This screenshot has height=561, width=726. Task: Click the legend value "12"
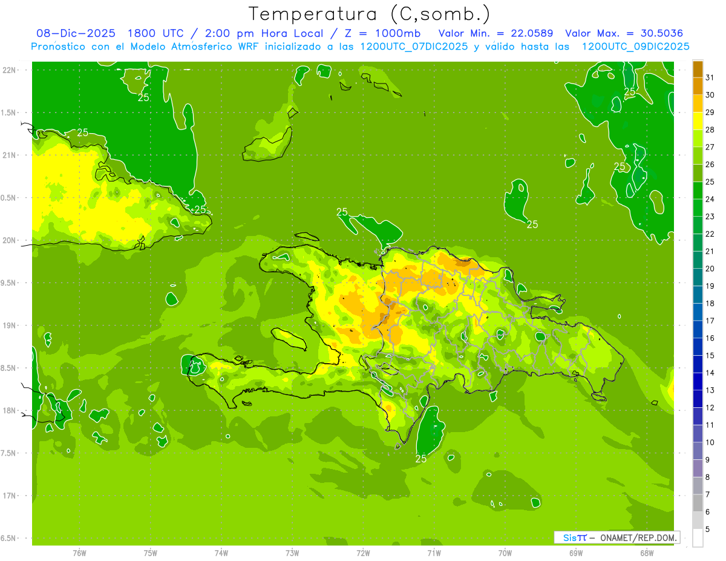coord(710,408)
